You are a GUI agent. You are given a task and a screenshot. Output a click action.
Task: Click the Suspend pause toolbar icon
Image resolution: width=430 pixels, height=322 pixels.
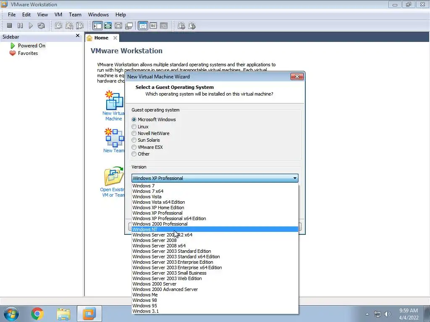click(20, 26)
